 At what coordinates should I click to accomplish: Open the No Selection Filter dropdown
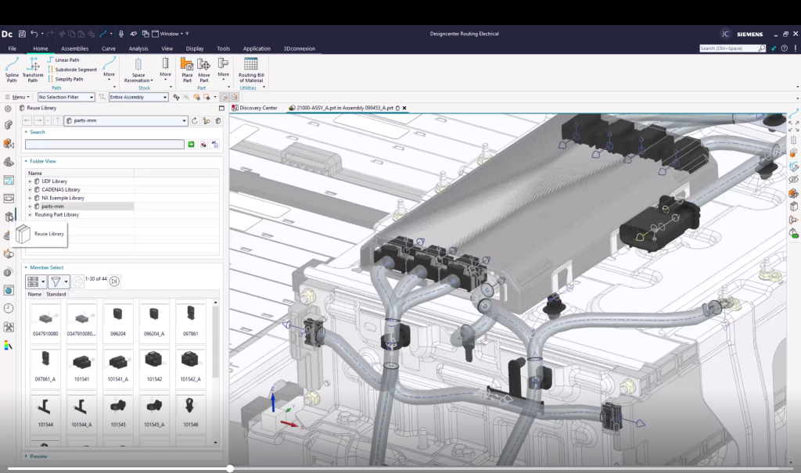coord(66,97)
